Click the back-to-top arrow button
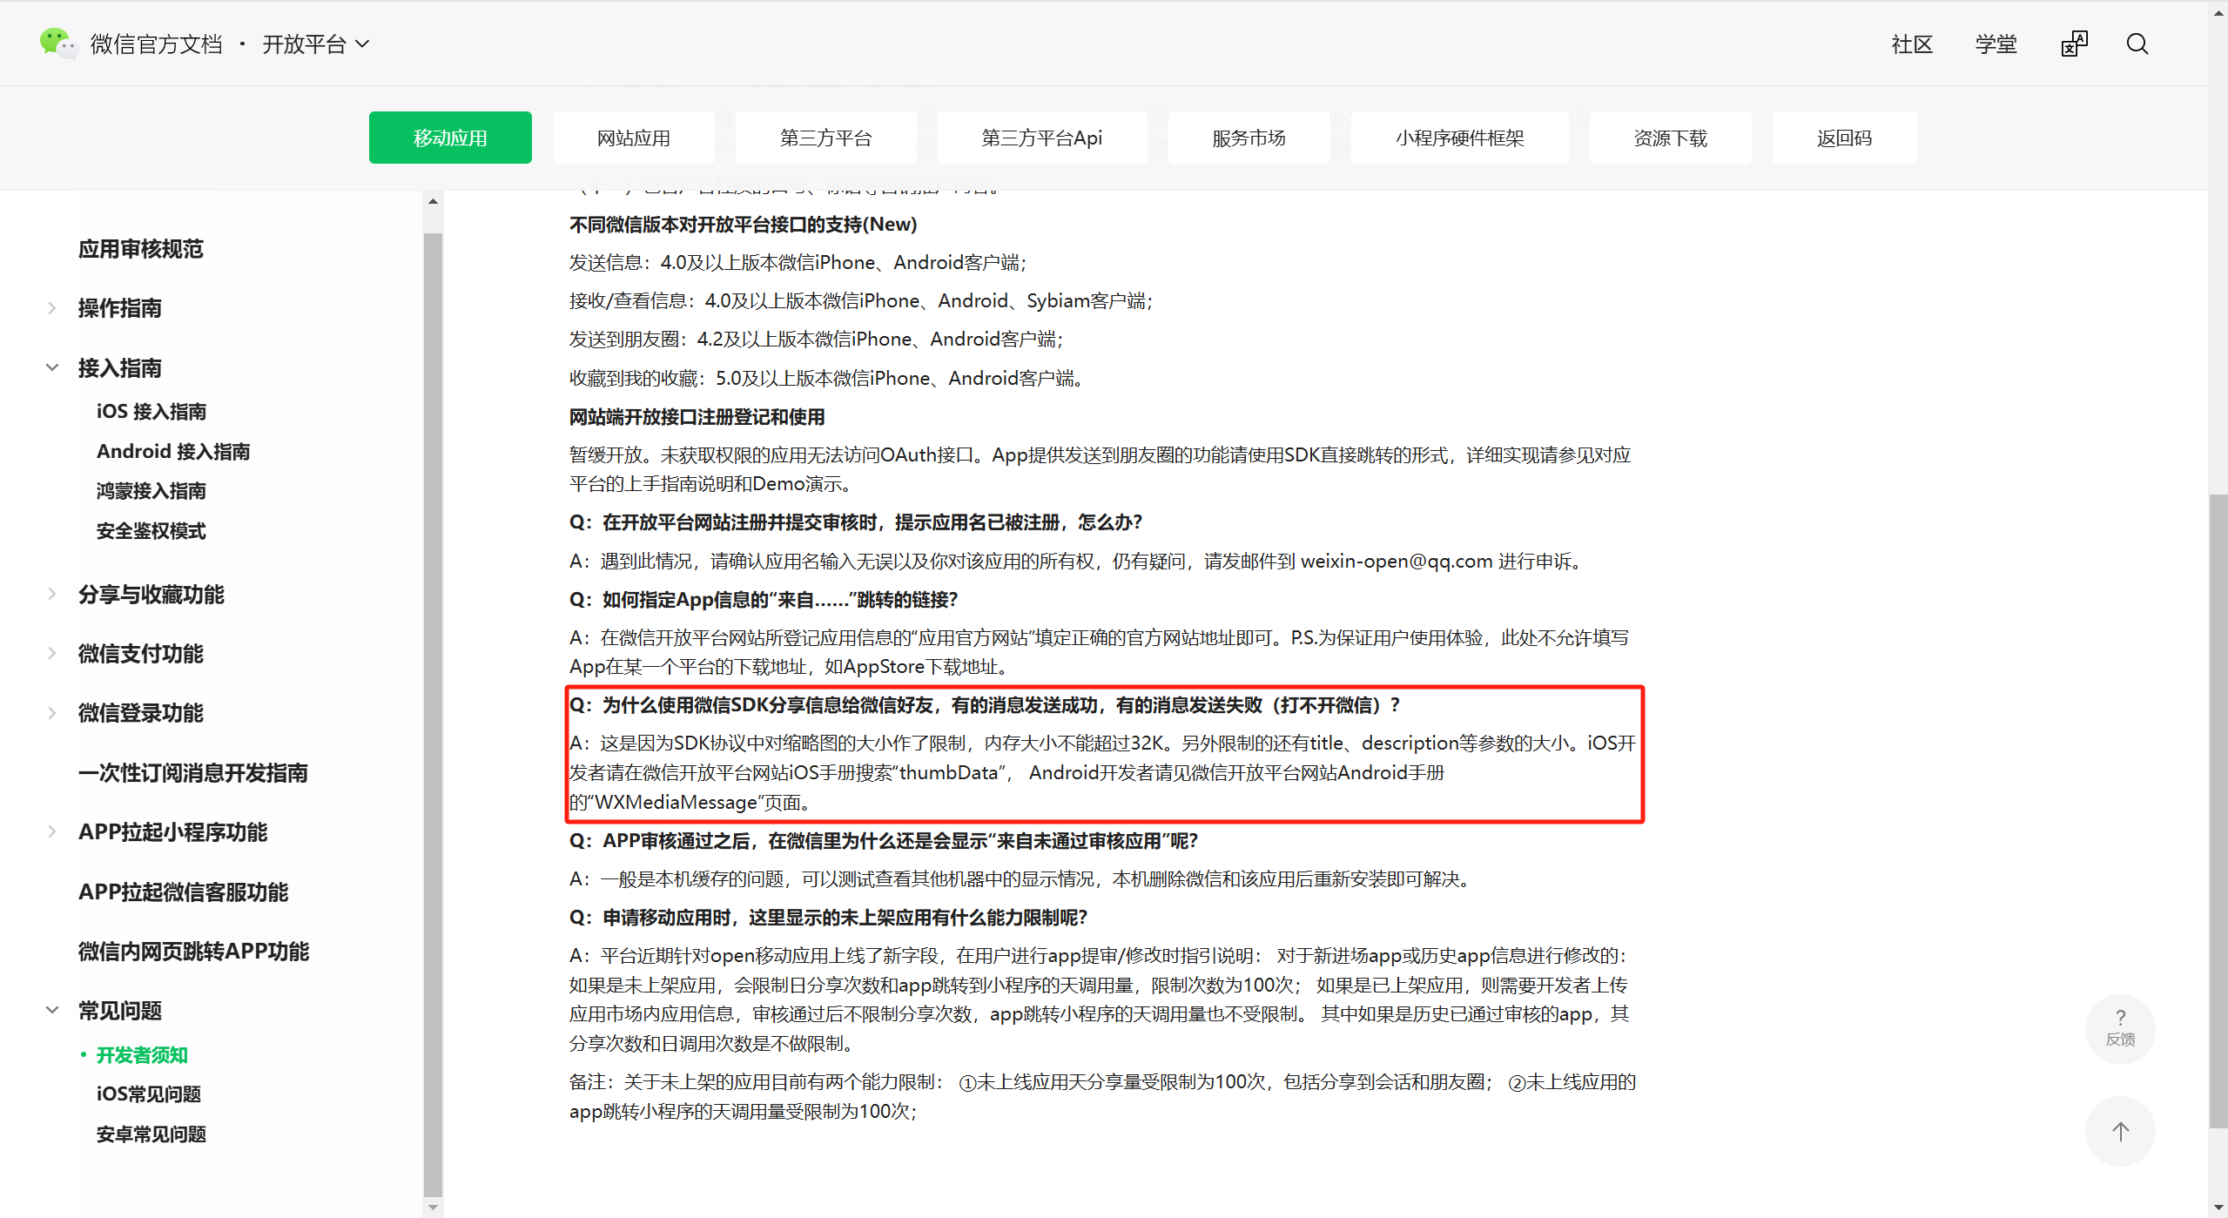This screenshot has width=2228, height=1218. click(x=2120, y=1131)
